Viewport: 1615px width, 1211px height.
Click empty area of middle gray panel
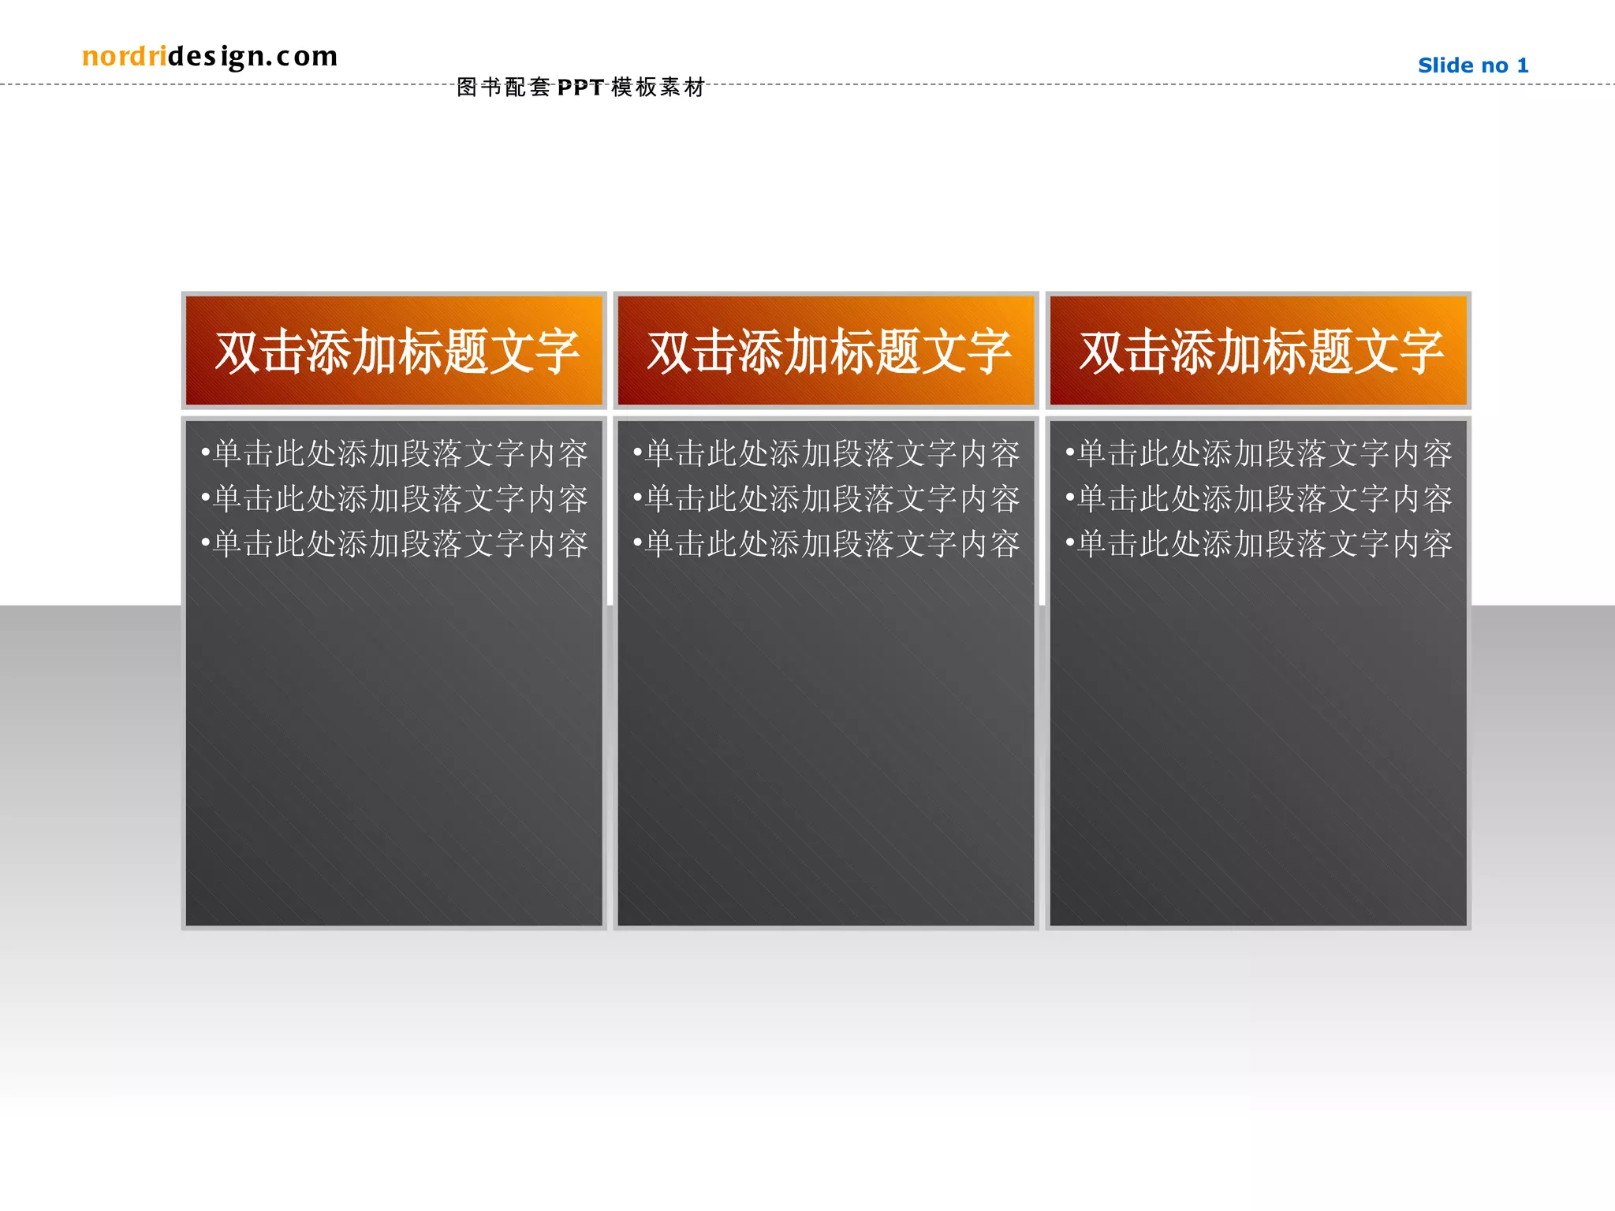826,749
